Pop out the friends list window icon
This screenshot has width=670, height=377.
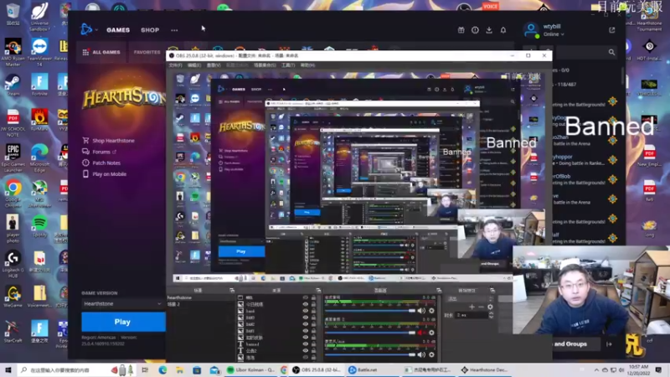pyautogui.click(x=612, y=30)
